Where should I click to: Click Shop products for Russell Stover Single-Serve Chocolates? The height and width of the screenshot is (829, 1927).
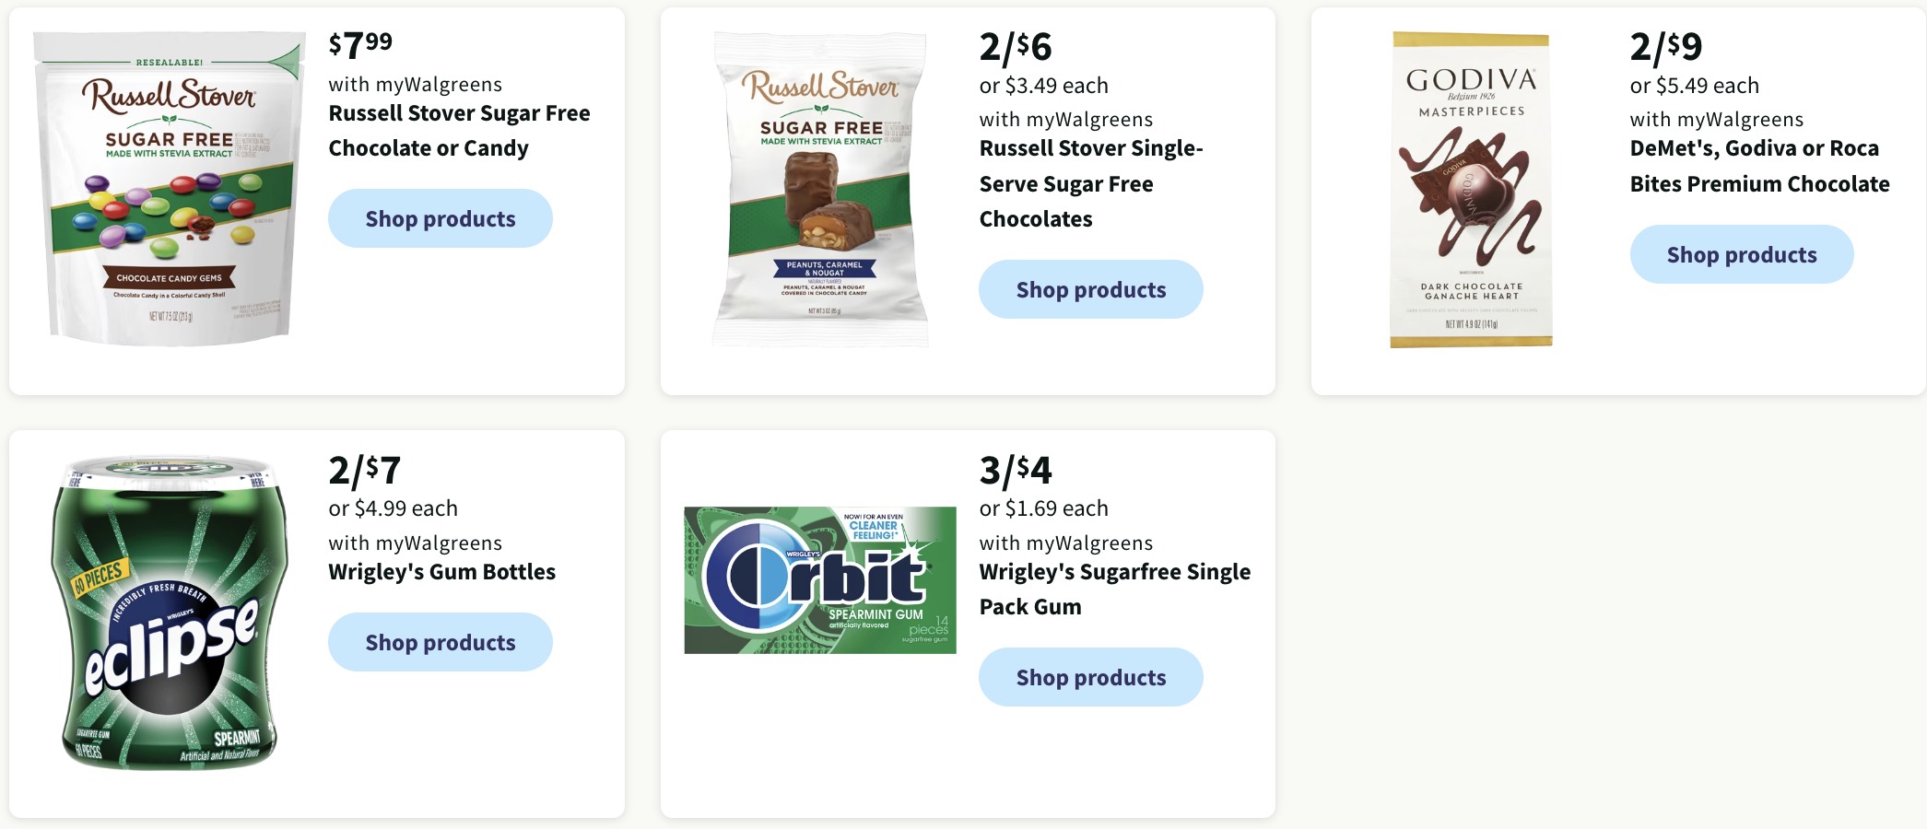(x=1091, y=289)
